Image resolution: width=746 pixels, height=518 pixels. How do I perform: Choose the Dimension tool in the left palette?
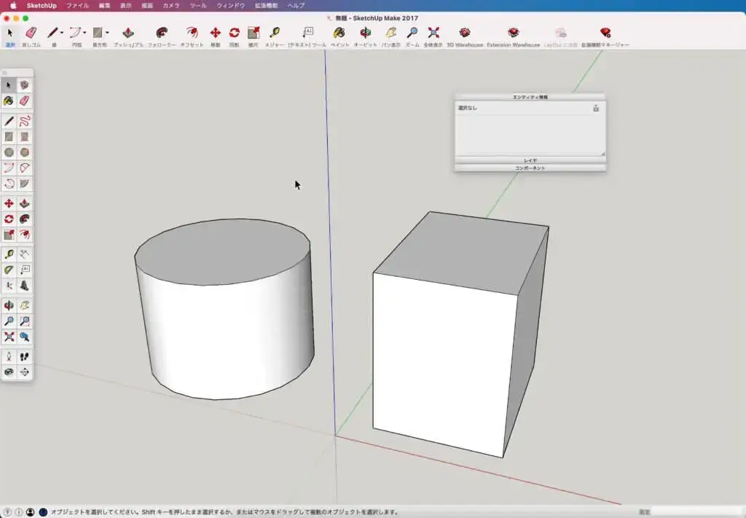24,254
